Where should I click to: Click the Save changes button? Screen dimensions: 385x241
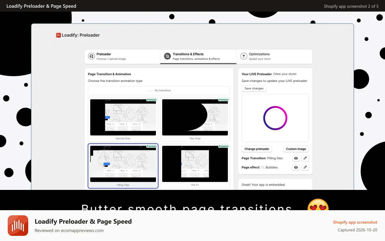254,88
